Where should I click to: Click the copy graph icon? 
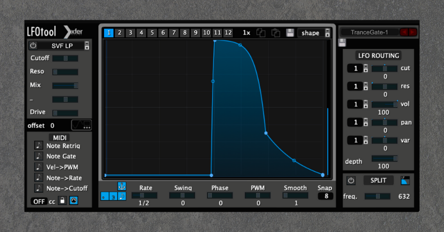pyautogui.click(x=261, y=33)
